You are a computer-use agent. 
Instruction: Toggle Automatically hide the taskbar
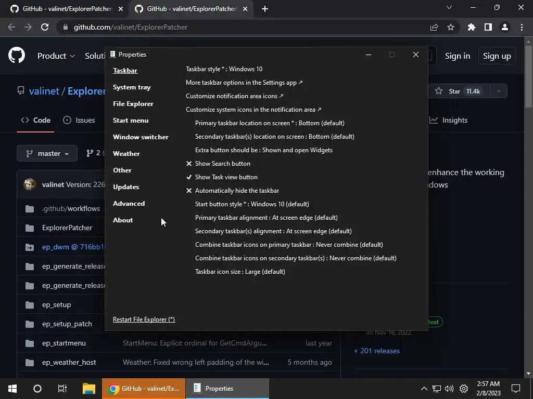[x=233, y=191]
